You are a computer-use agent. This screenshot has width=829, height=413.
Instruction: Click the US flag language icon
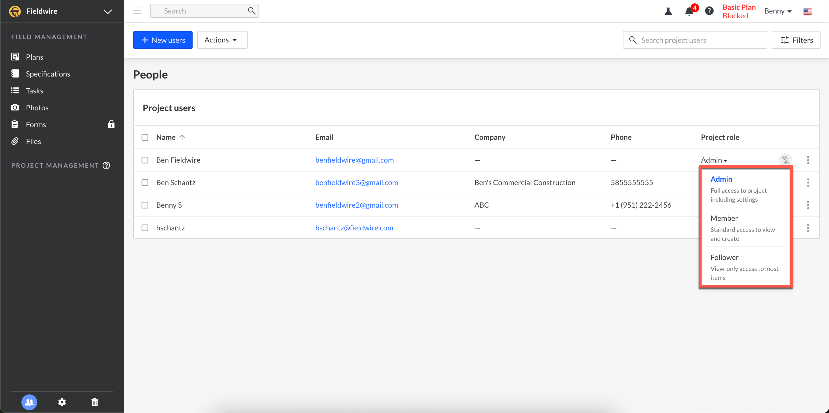[807, 11]
